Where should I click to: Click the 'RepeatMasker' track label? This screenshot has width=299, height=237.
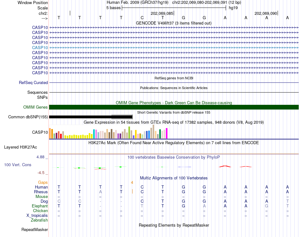pyautogui.click(x=35, y=229)
